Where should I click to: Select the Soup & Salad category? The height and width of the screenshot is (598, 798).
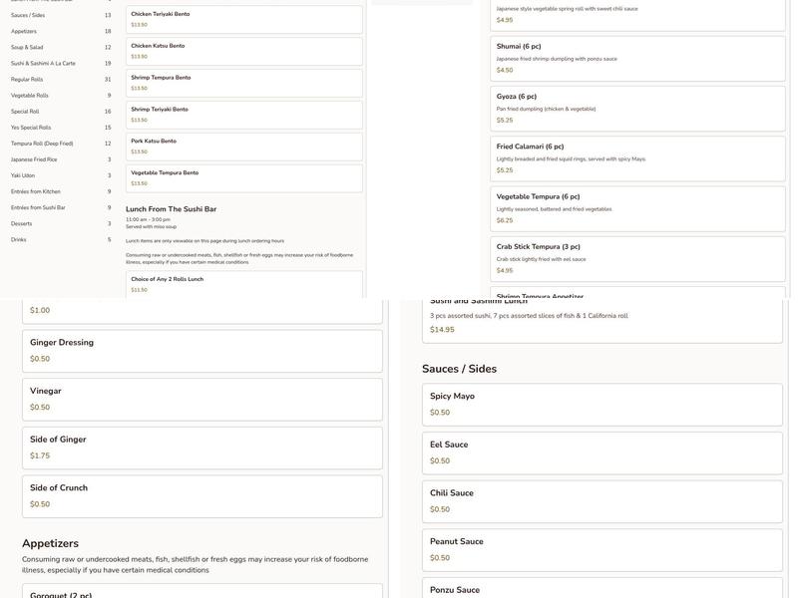click(27, 47)
